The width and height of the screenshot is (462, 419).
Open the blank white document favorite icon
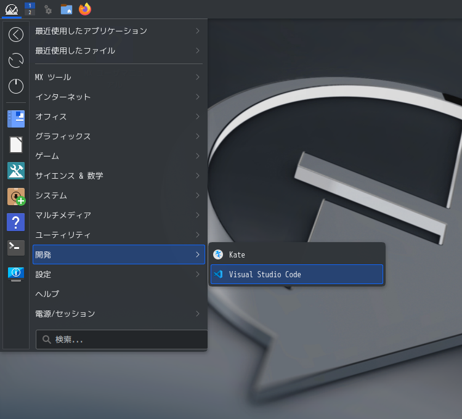[16, 145]
